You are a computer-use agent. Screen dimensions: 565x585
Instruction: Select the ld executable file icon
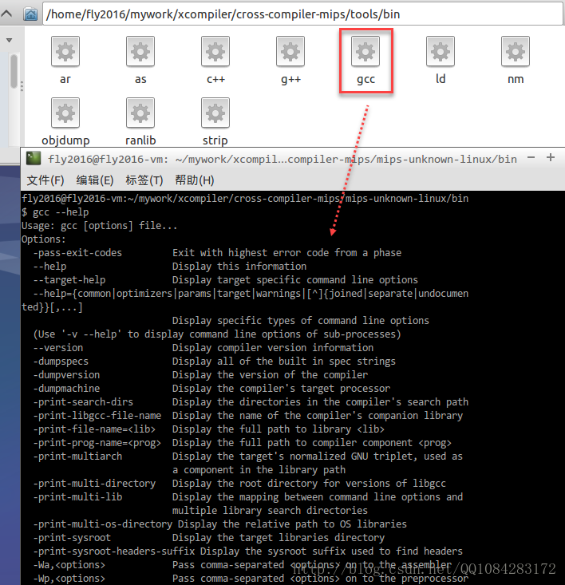click(441, 52)
